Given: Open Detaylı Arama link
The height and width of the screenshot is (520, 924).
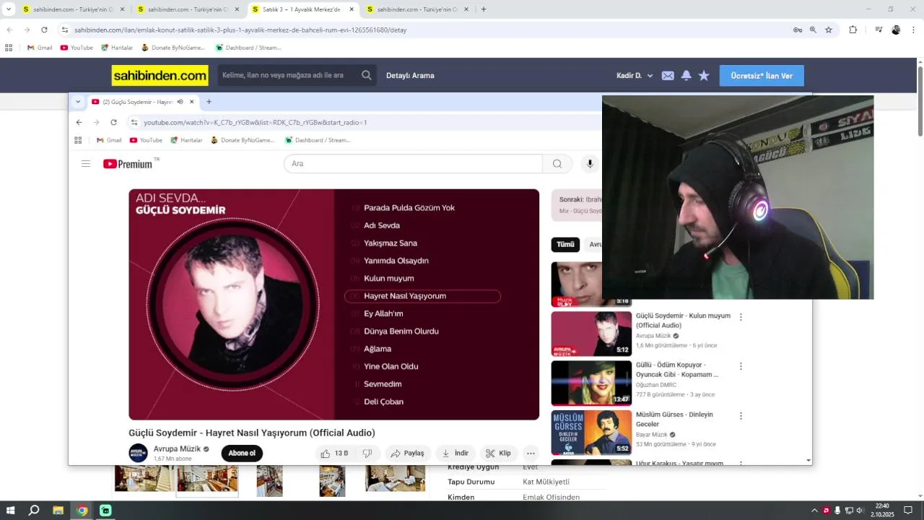Looking at the screenshot, I should point(410,76).
